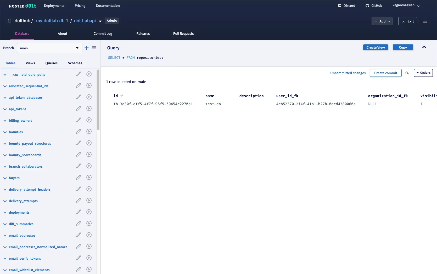Click the Create commit button
Image resolution: width=437 pixels, height=274 pixels.
385,73
